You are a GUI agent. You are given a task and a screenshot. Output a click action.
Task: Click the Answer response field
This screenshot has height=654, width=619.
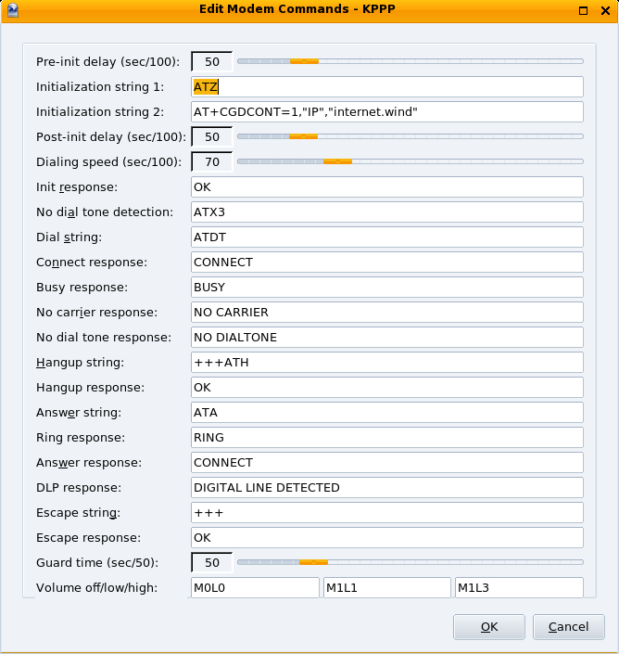tap(387, 462)
